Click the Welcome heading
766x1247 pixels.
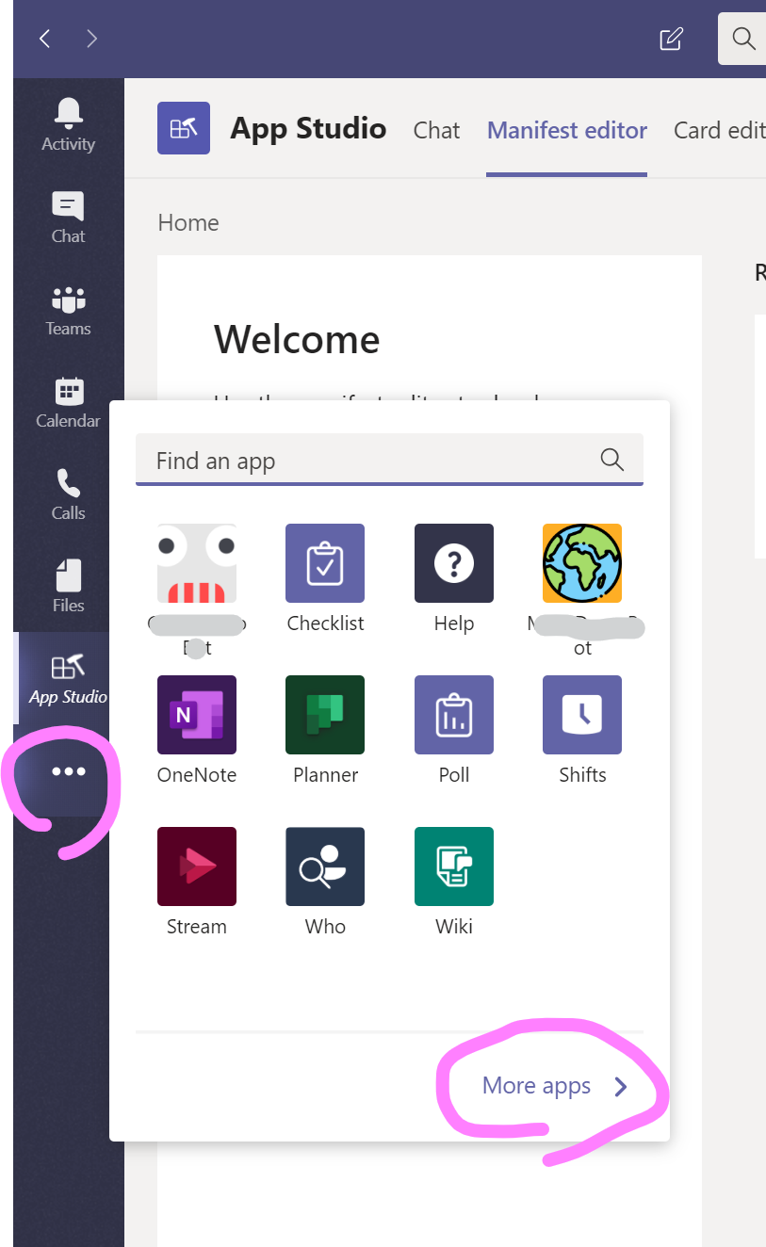click(x=297, y=339)
